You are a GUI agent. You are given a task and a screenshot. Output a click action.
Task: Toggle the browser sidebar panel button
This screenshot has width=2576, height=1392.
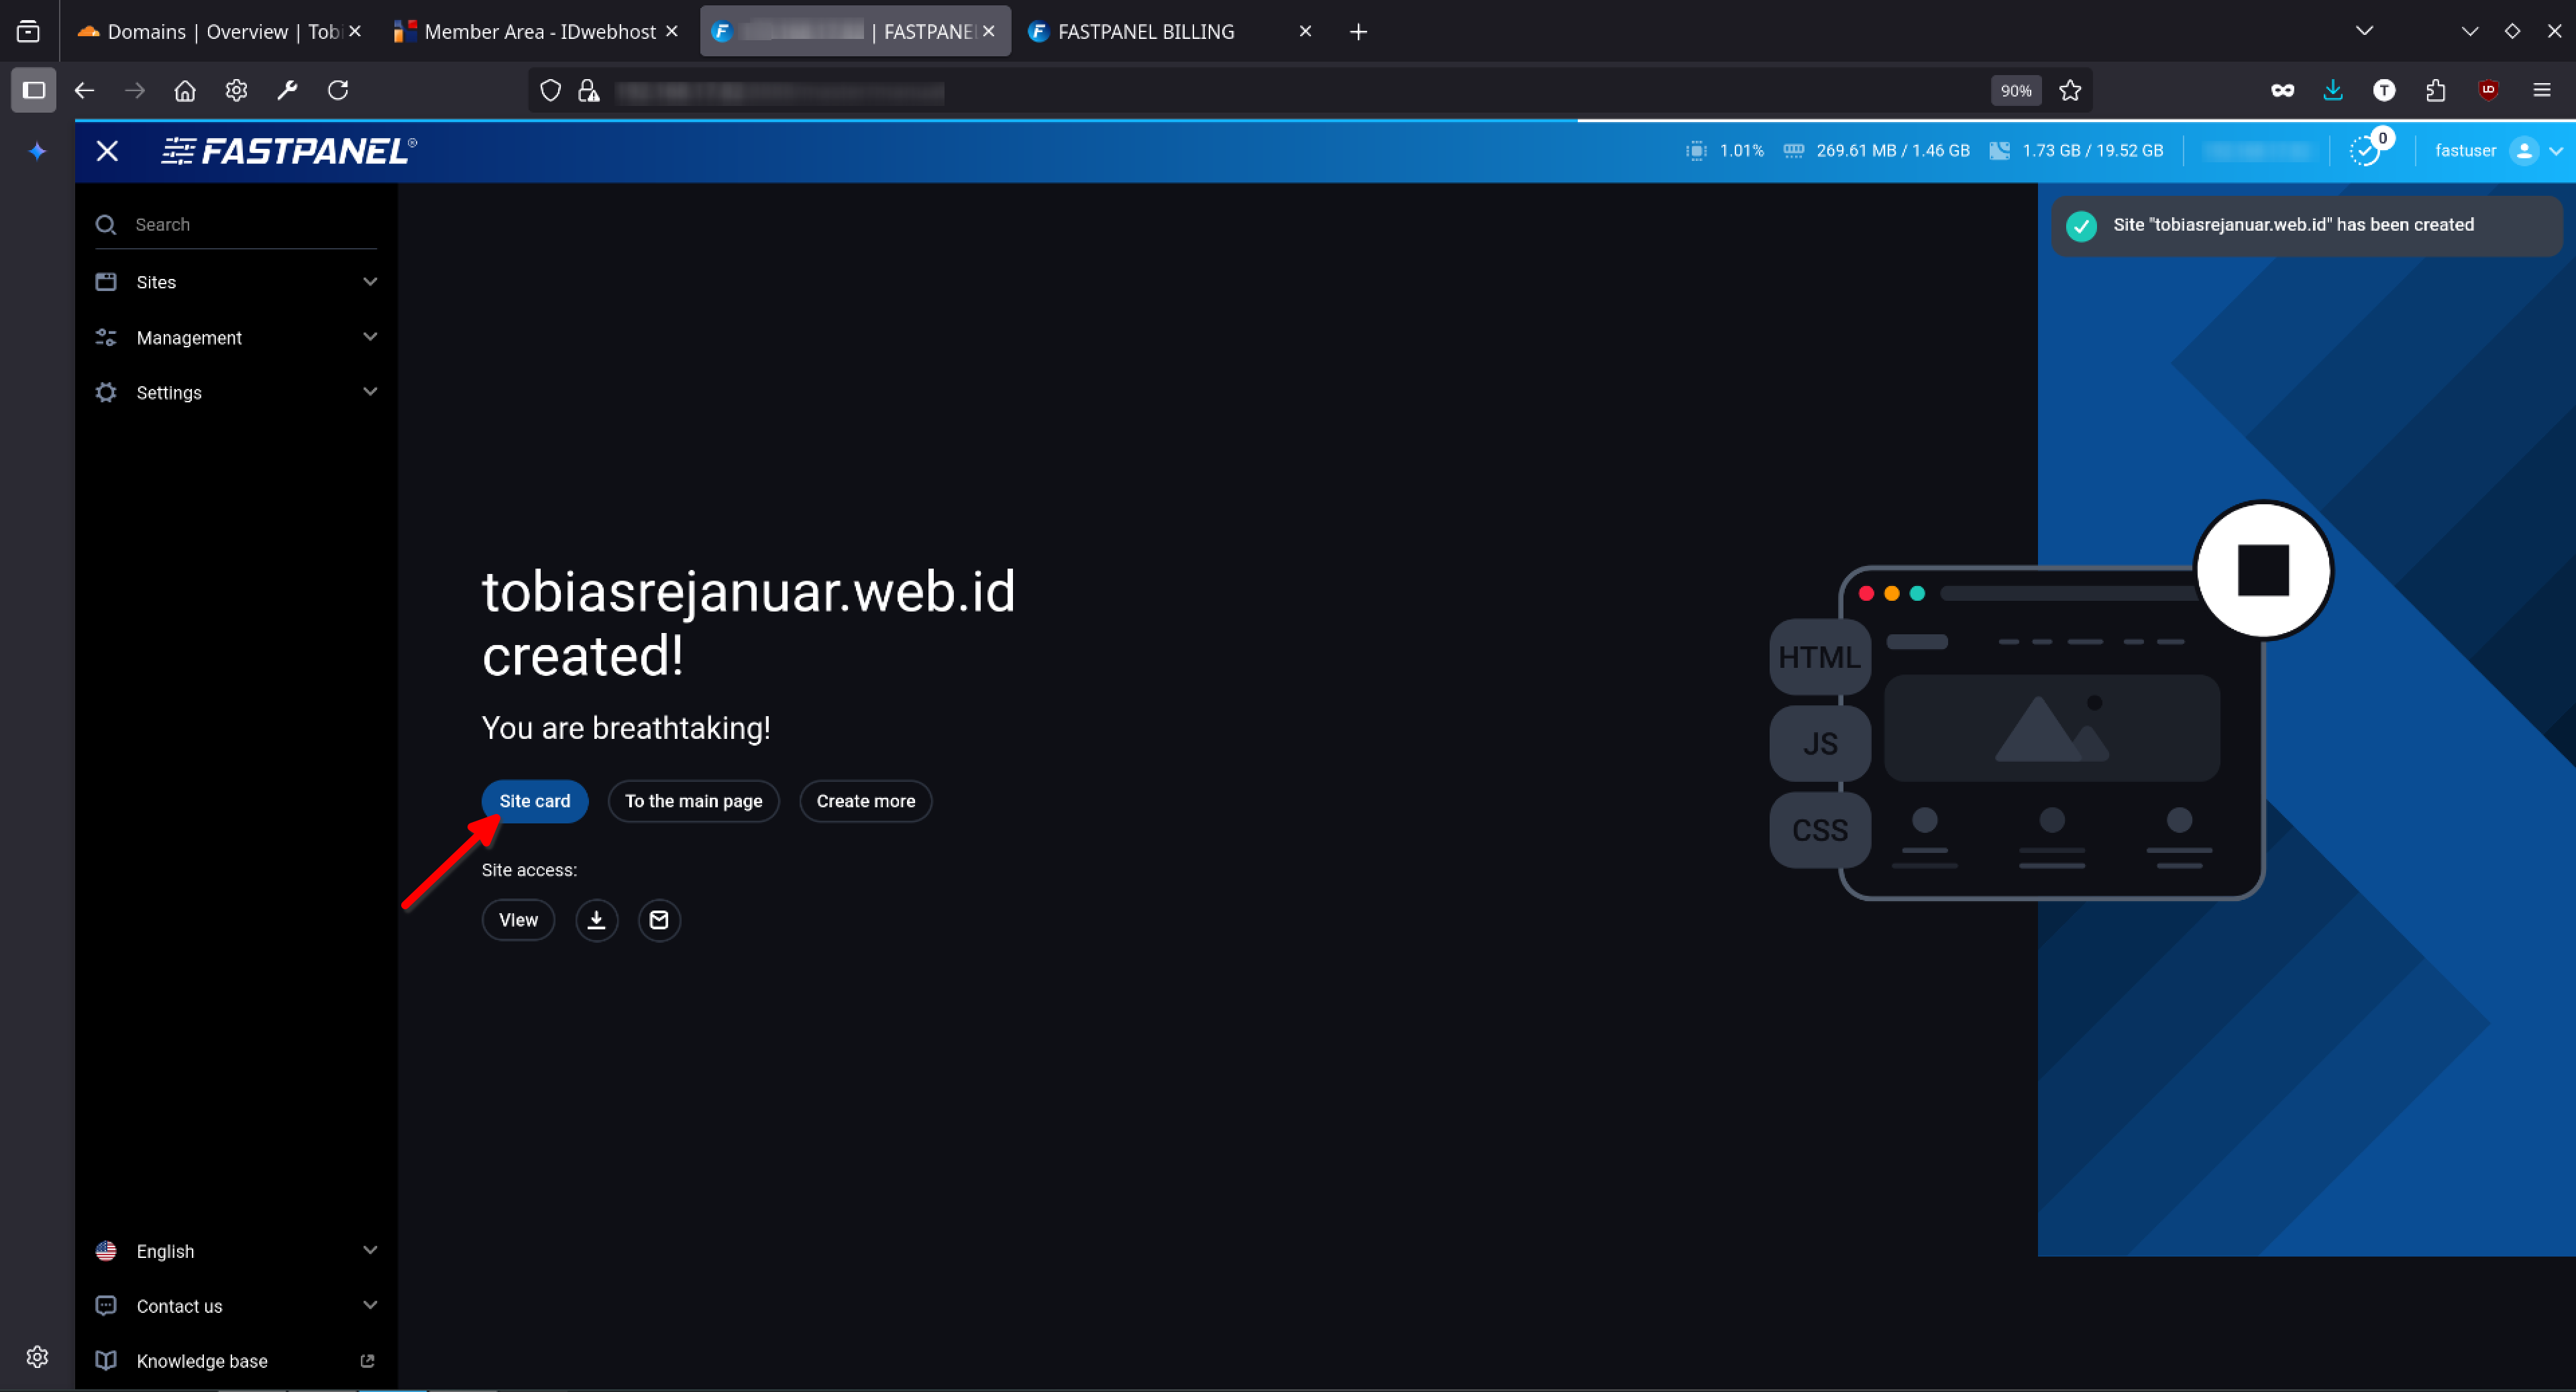click(33, 91)
